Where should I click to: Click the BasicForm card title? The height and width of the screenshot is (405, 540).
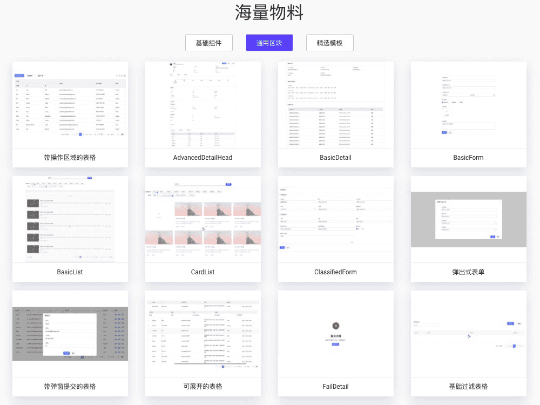pyautogui.click(x=468, y=157)
